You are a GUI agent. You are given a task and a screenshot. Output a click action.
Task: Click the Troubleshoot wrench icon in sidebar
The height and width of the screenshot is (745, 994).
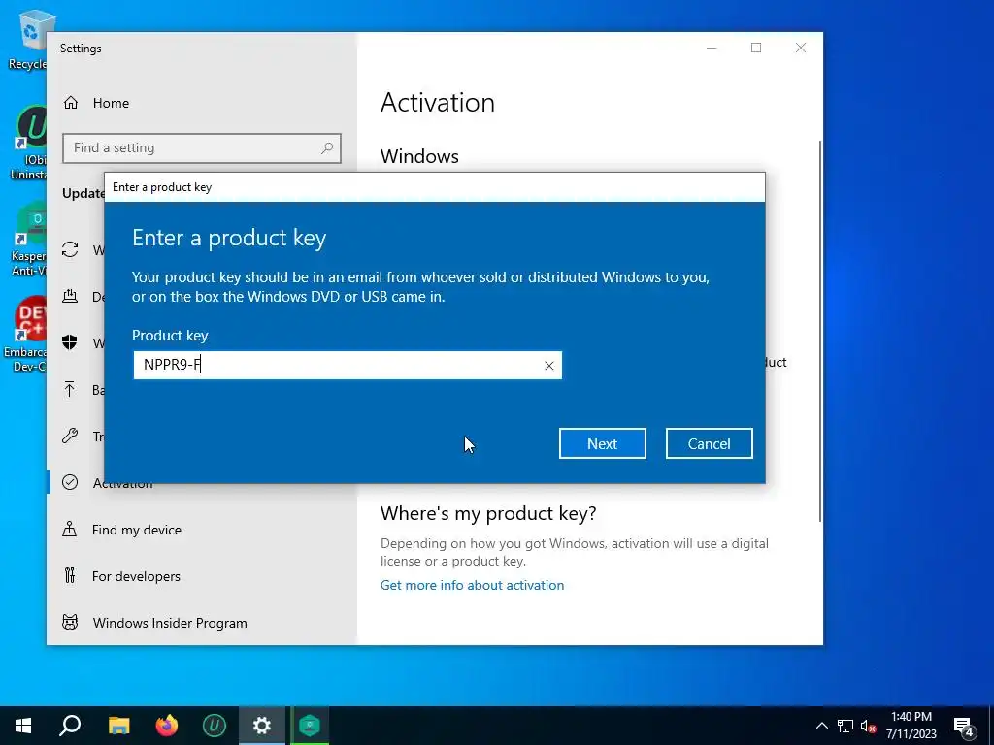click(x=70, y=436)
